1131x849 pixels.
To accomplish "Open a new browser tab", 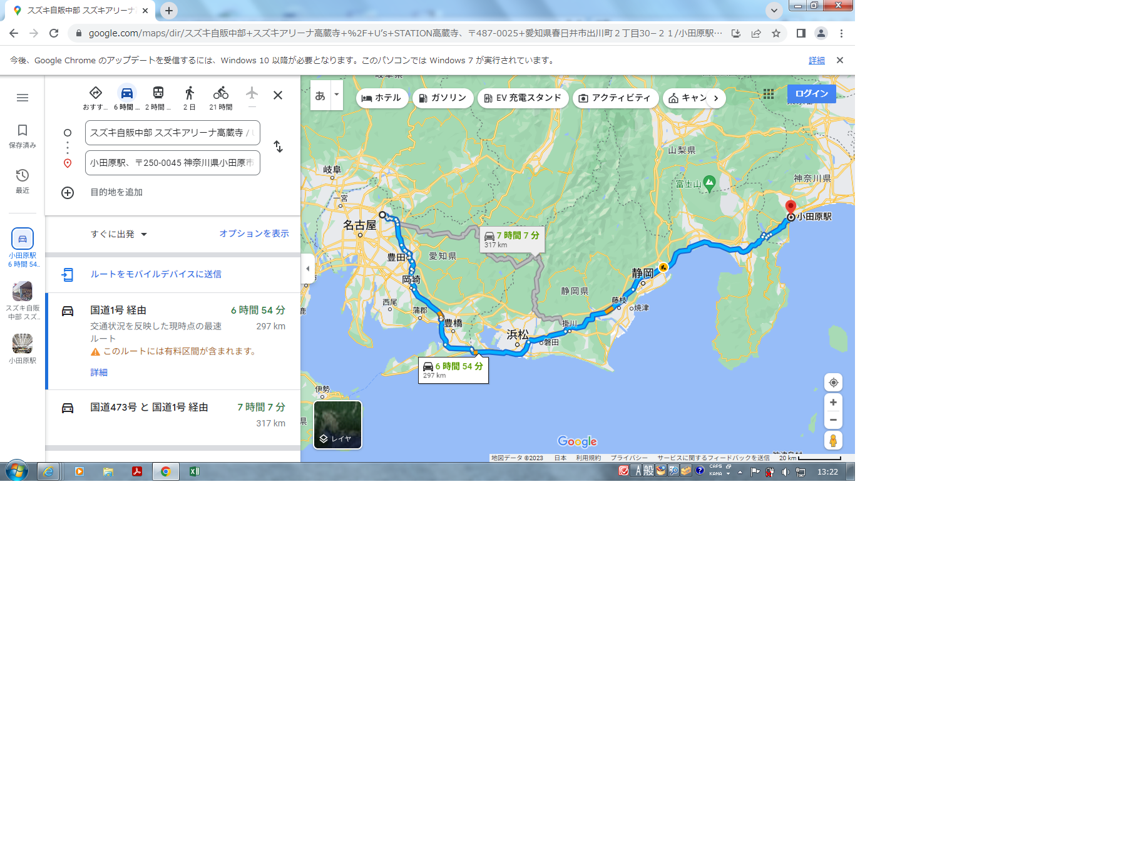I will point(169,11).
